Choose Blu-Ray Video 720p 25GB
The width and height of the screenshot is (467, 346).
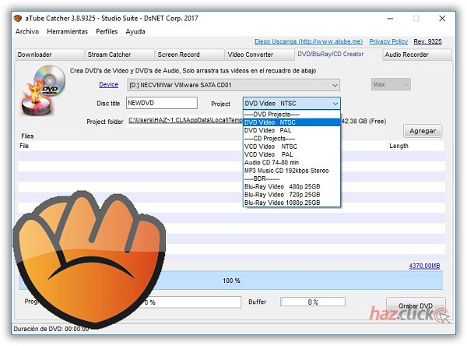[292, 195]
